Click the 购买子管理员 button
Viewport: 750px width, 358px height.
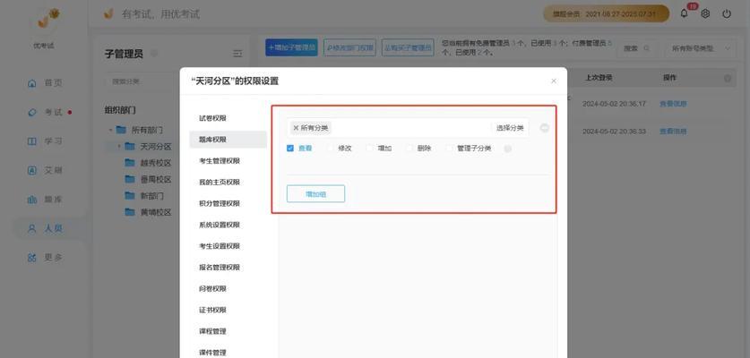coord(408,47)
